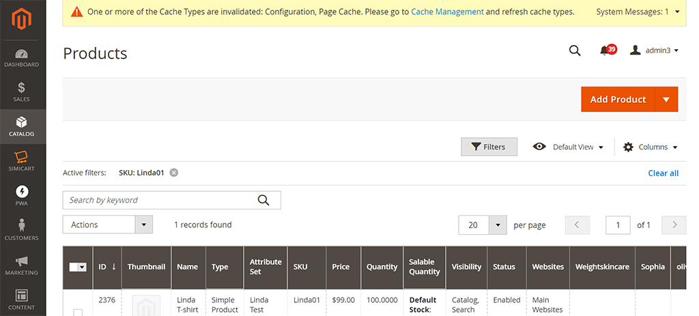Open the select-all checkbox dropdown in header
699x316 pixels.
pyautogui.click(x=83, y=268)
